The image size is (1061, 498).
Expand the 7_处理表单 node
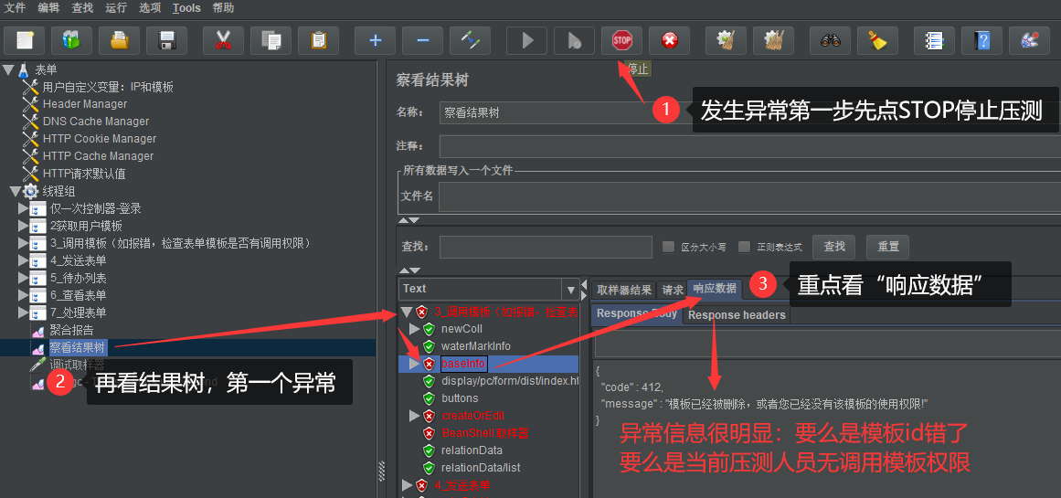click(23, 313)
